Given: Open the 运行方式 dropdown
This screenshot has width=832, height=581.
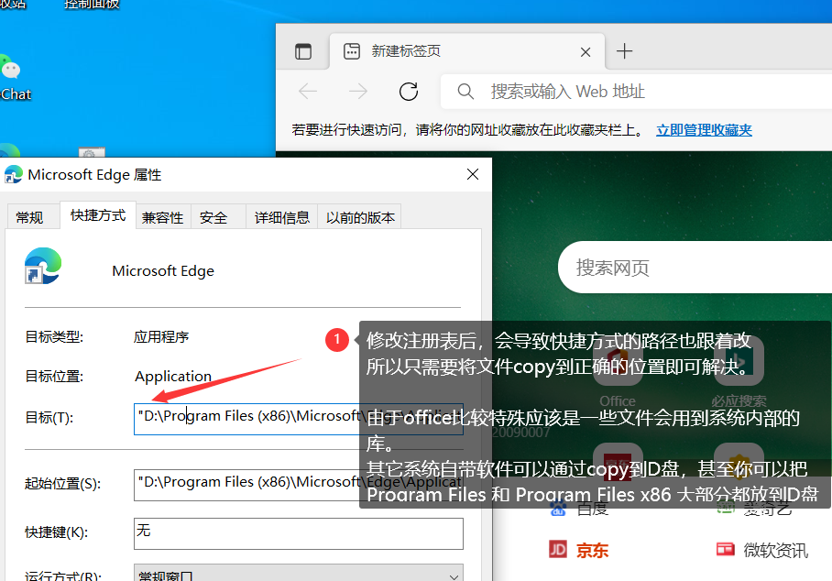Looking at the screenshot, I should 298,573.
